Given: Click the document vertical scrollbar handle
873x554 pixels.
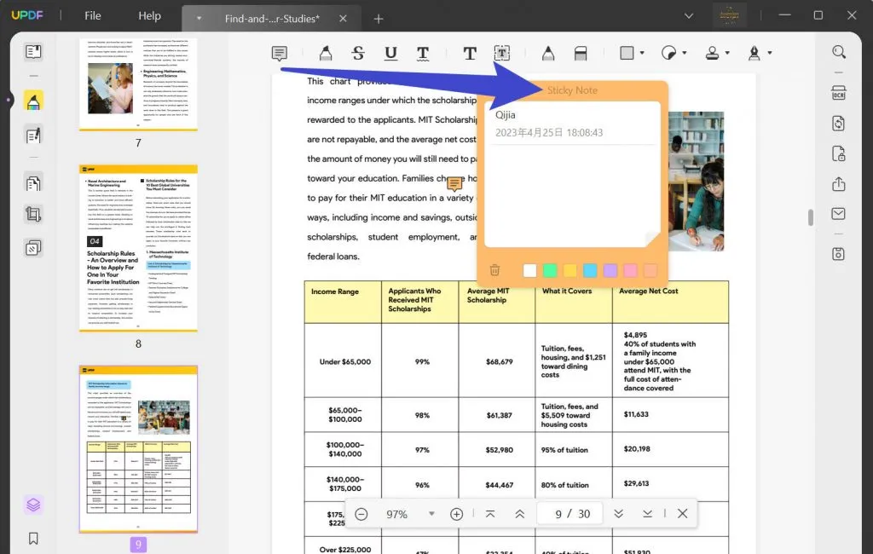Looking at the screenshot, I should click(811, 217).
